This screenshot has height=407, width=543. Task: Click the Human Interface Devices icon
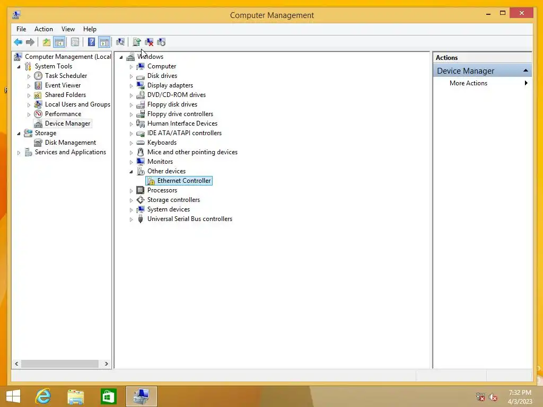pos(140,123)
